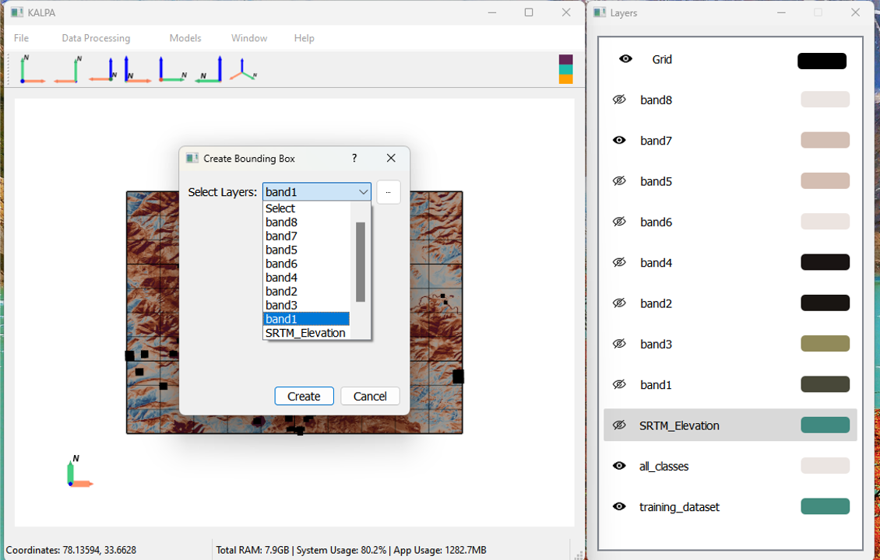The width and height of the screenshot is (880, 560).
Task: Open the Models menu
Action: [x=185, y=38]
